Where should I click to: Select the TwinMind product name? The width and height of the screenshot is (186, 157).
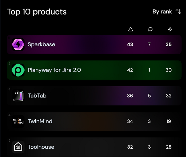pos(40,121)
